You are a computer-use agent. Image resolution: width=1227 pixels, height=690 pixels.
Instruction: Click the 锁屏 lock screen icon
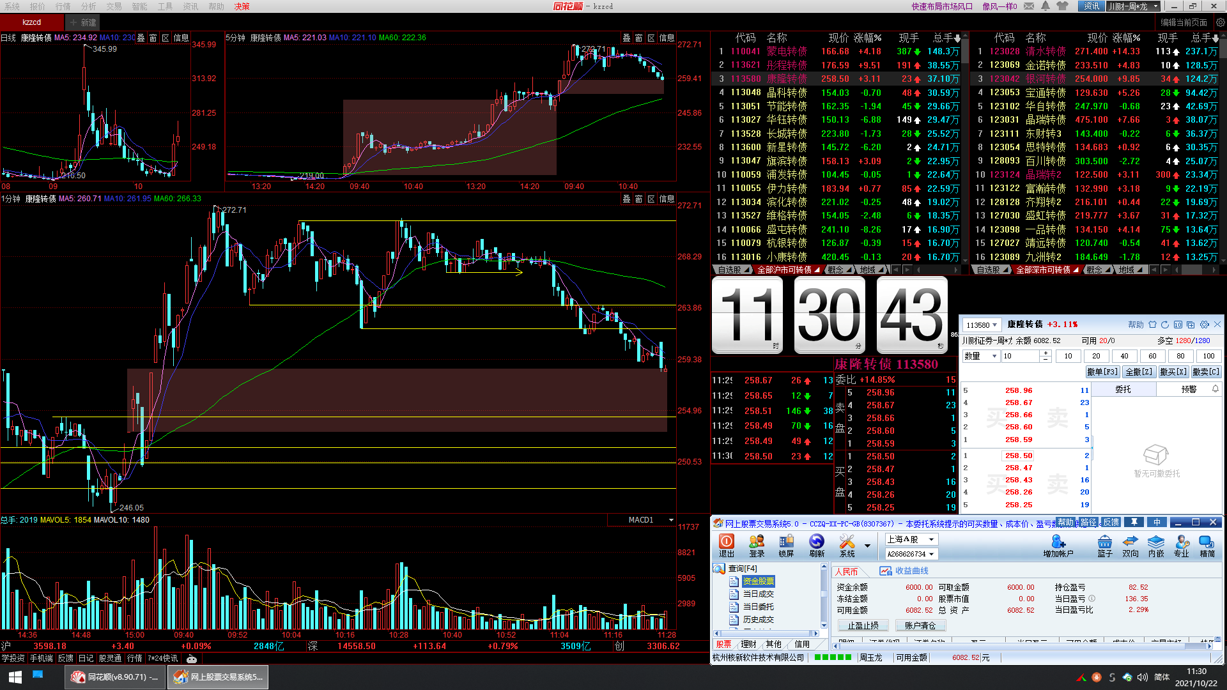click(x=786, y=546)
